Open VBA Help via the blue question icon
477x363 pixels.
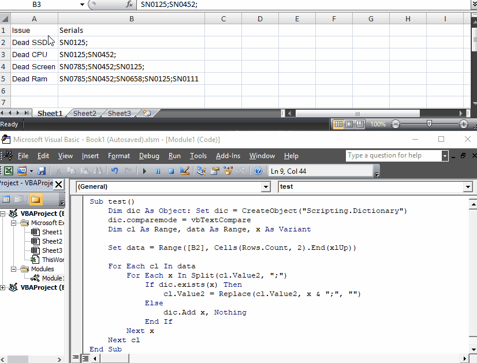(x=258, y=171)
